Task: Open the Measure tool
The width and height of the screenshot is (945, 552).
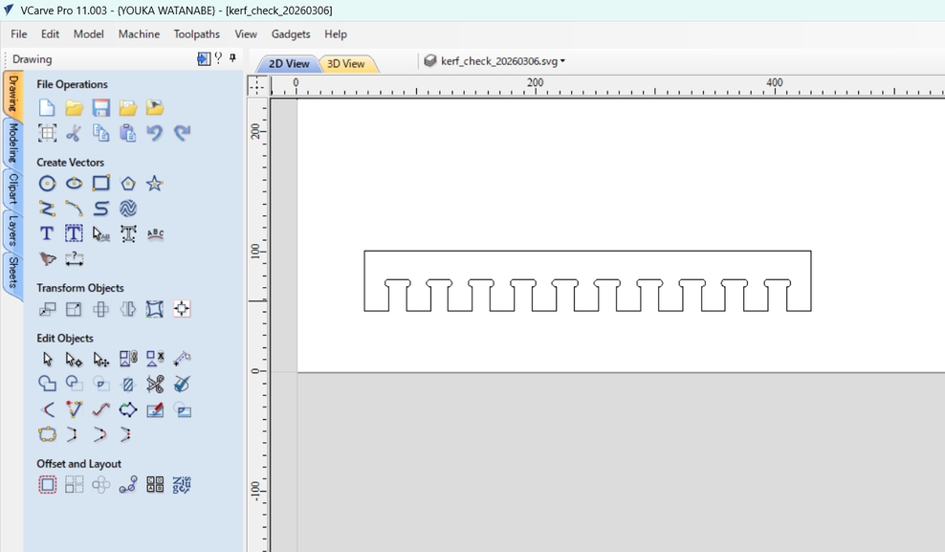Action: point(182,359)
